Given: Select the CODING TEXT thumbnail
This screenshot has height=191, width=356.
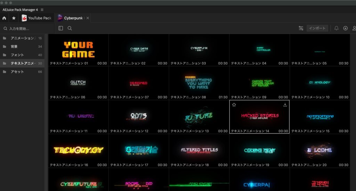Looking at the screenshot, I should tap(259, 151).
